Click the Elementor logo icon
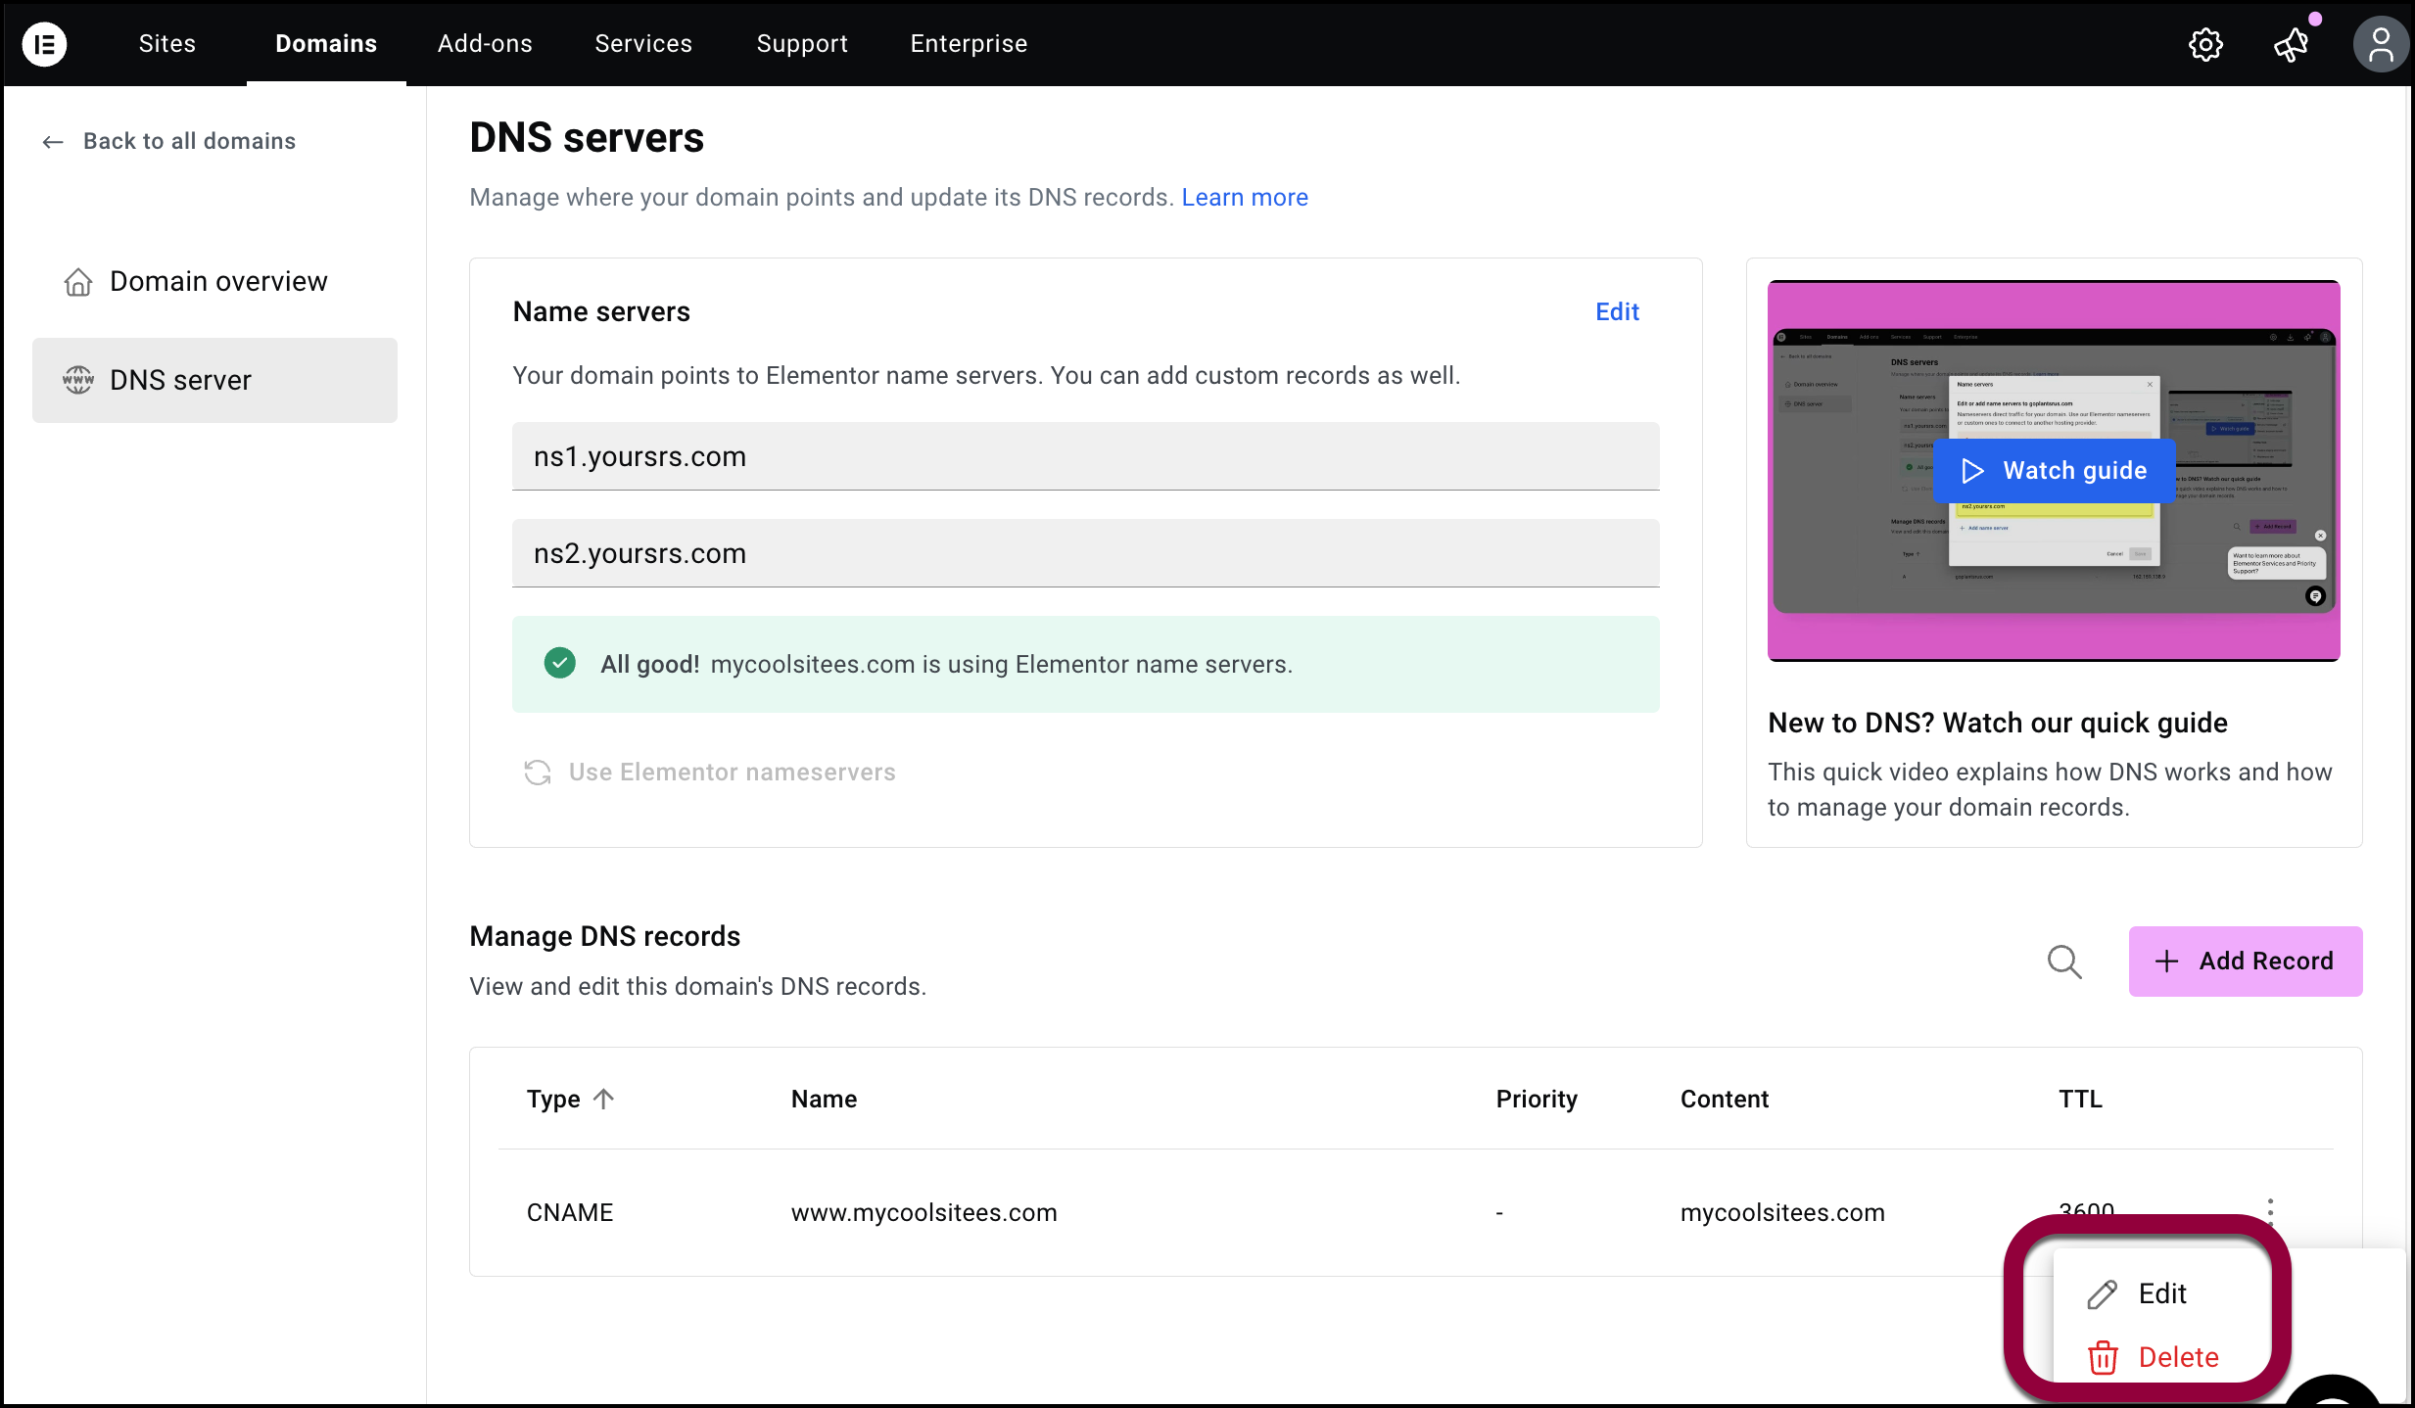Image resolution: width=2415 pixels, height=1408 pixels. pos(44,44)
